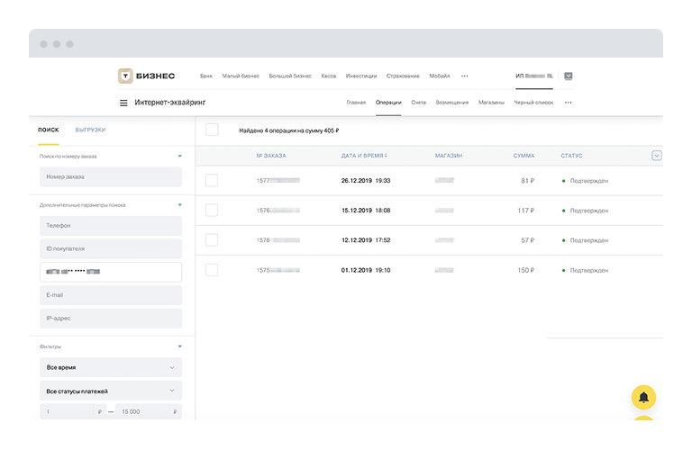Click the sort arrow on Дата и время
This screenshot has width=692, height=450.
pyautogui.click(x=387, y=156)
